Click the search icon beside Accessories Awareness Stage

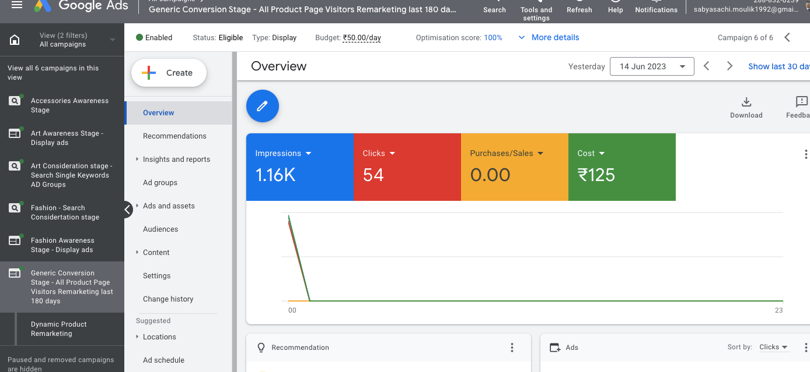[x=15, y=101]
